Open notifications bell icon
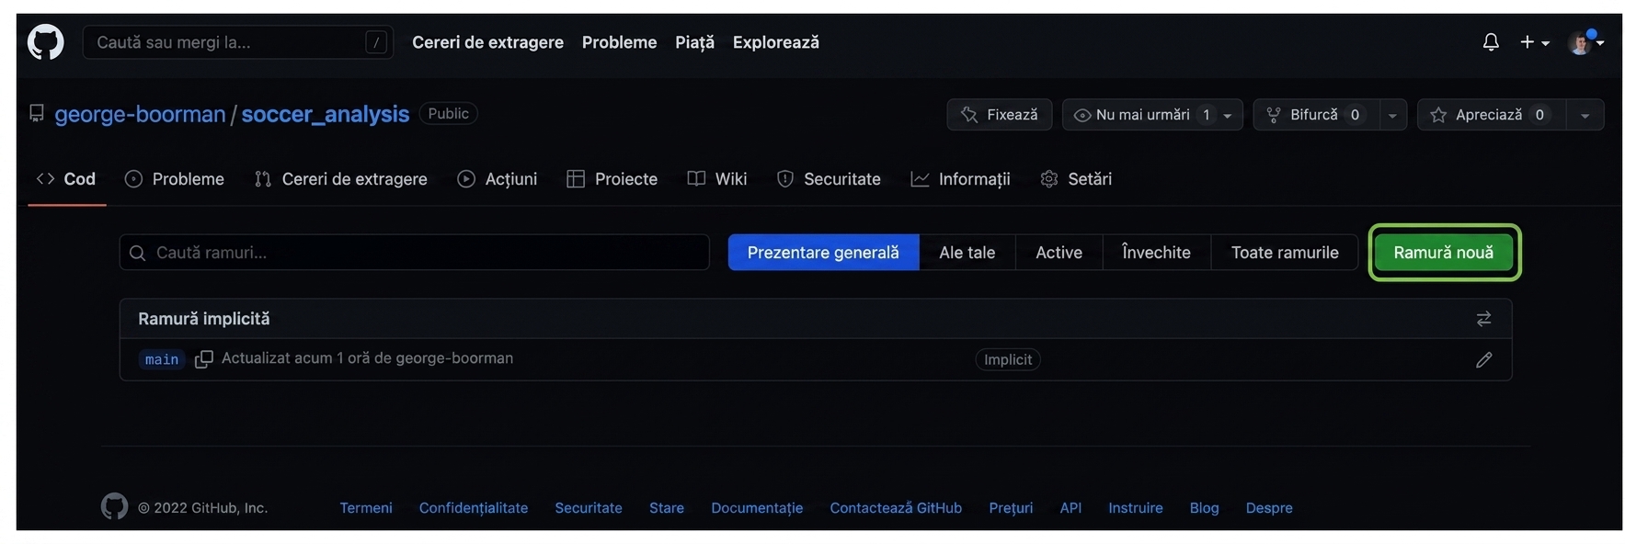The image size is (1625, 544). pos(1491,42)
